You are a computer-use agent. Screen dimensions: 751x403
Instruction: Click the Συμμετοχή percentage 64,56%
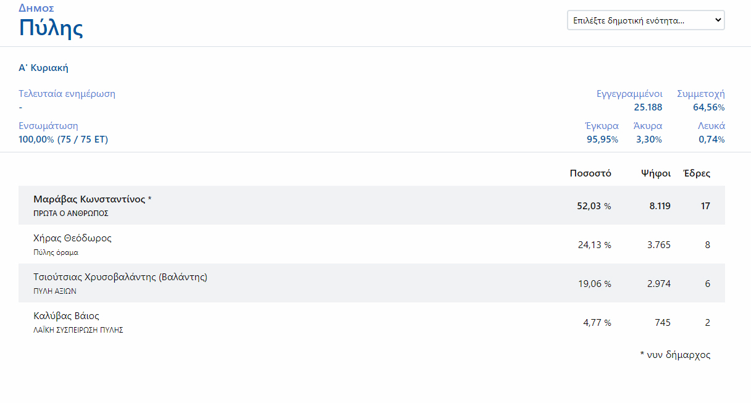click(x=708, y=107)
